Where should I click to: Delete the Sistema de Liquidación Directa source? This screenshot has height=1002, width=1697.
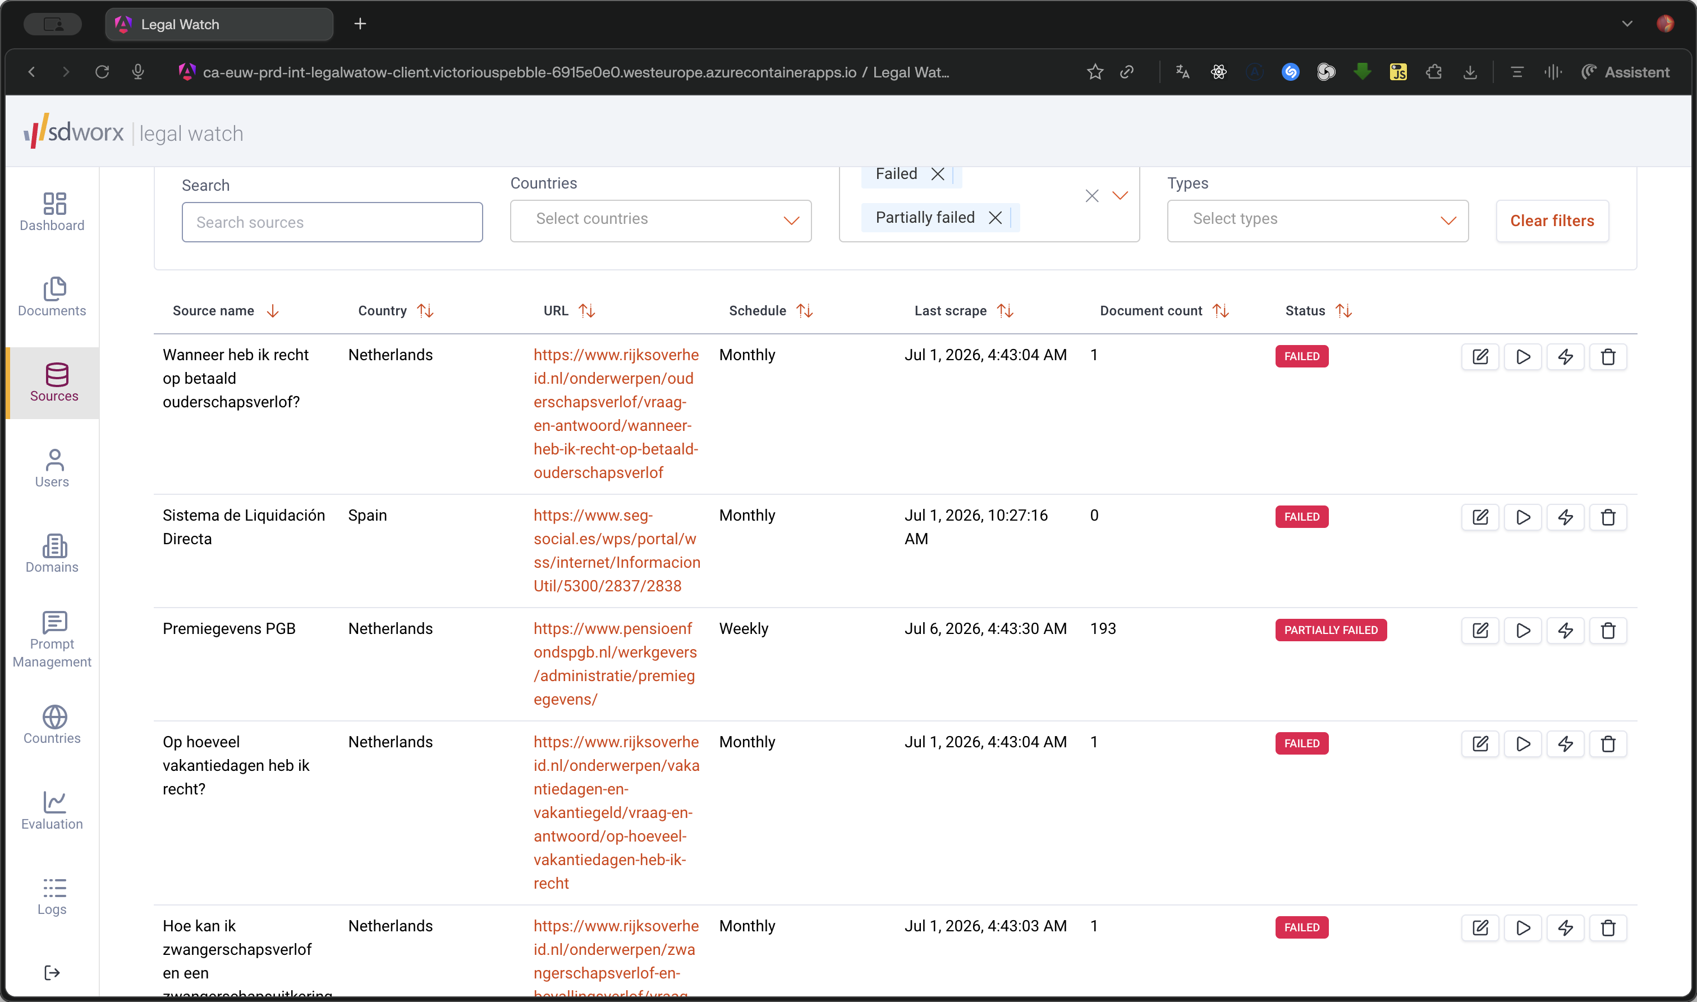pos(1607,517)
